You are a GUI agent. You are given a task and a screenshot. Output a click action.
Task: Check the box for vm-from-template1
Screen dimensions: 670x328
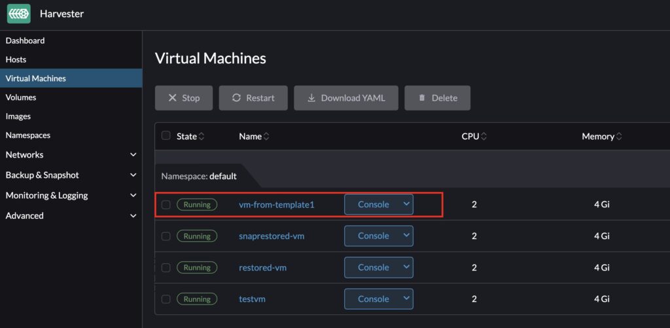(166, 205)
